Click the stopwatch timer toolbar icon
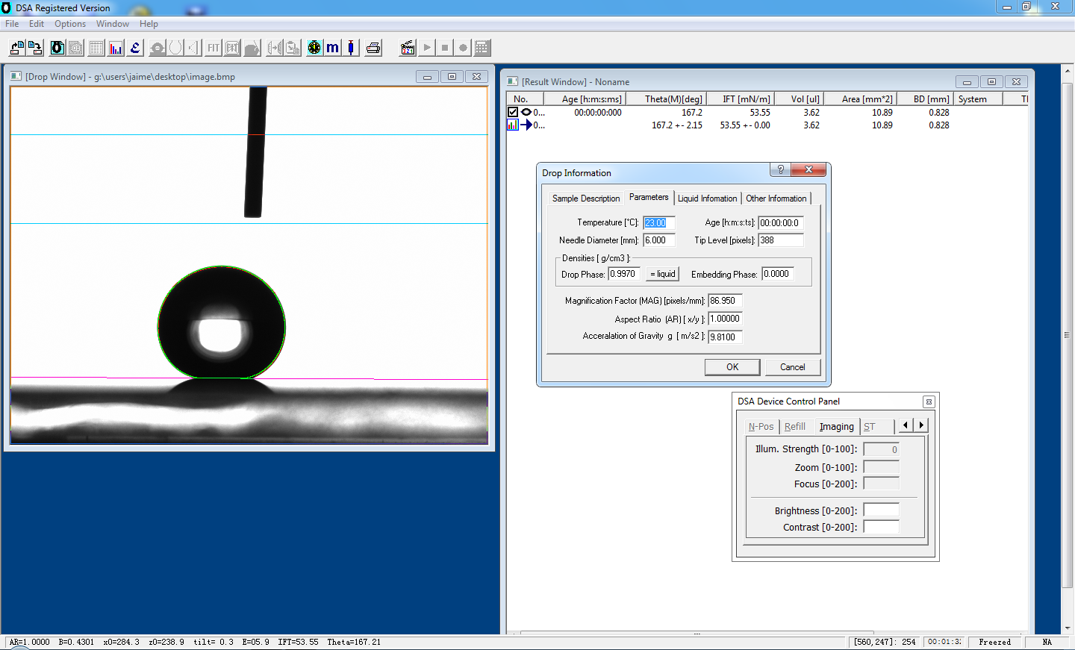The image size is (1075, 650). (314, 47)
